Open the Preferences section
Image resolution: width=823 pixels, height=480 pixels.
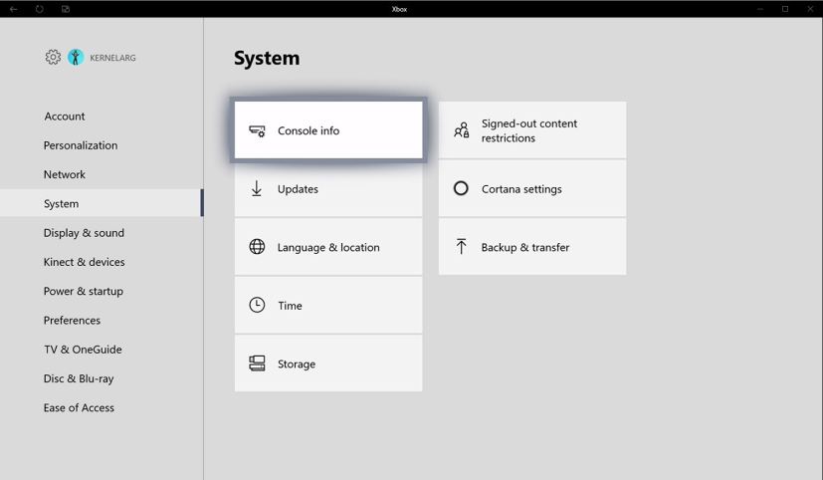(102, 320)
